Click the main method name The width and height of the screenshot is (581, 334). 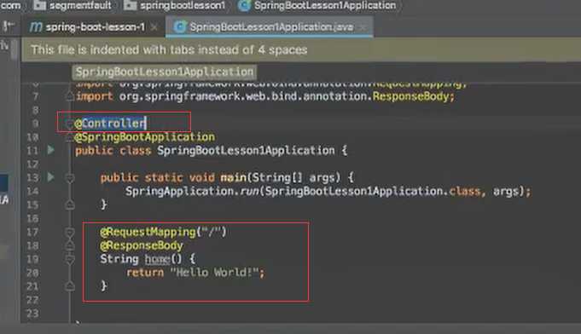pyautogui.click(x=234, y=177)
